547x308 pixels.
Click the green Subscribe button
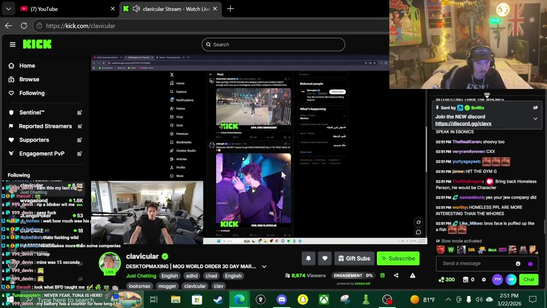tap(398, 258)
